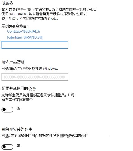Click the 设备名 section heading
This screenshot has height=151, width=133.
point(7,3)
